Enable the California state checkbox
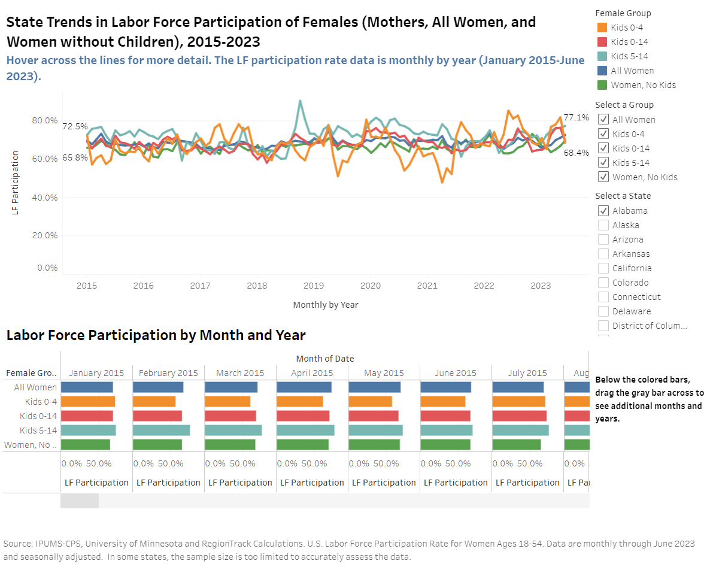The height and width of the screenshot is (567, 710). [x=603, y=268]
